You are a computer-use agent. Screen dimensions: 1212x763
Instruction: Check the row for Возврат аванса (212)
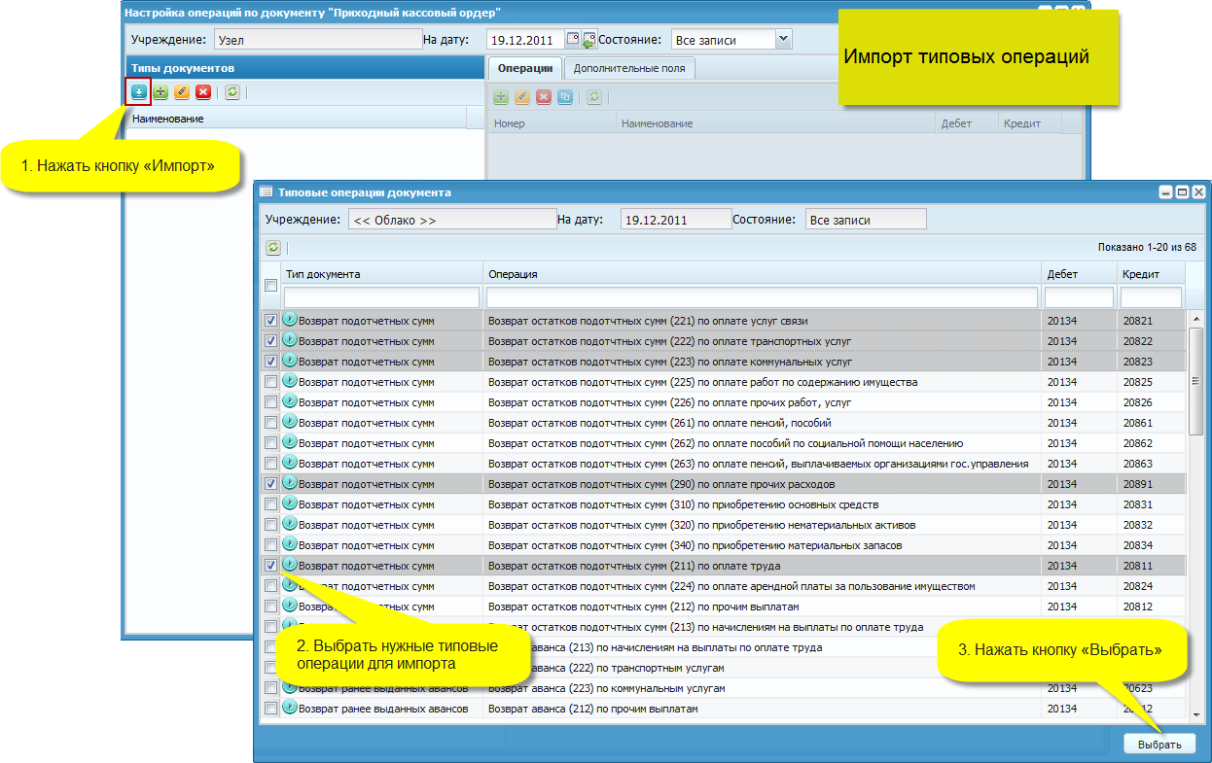click(271, 709)
